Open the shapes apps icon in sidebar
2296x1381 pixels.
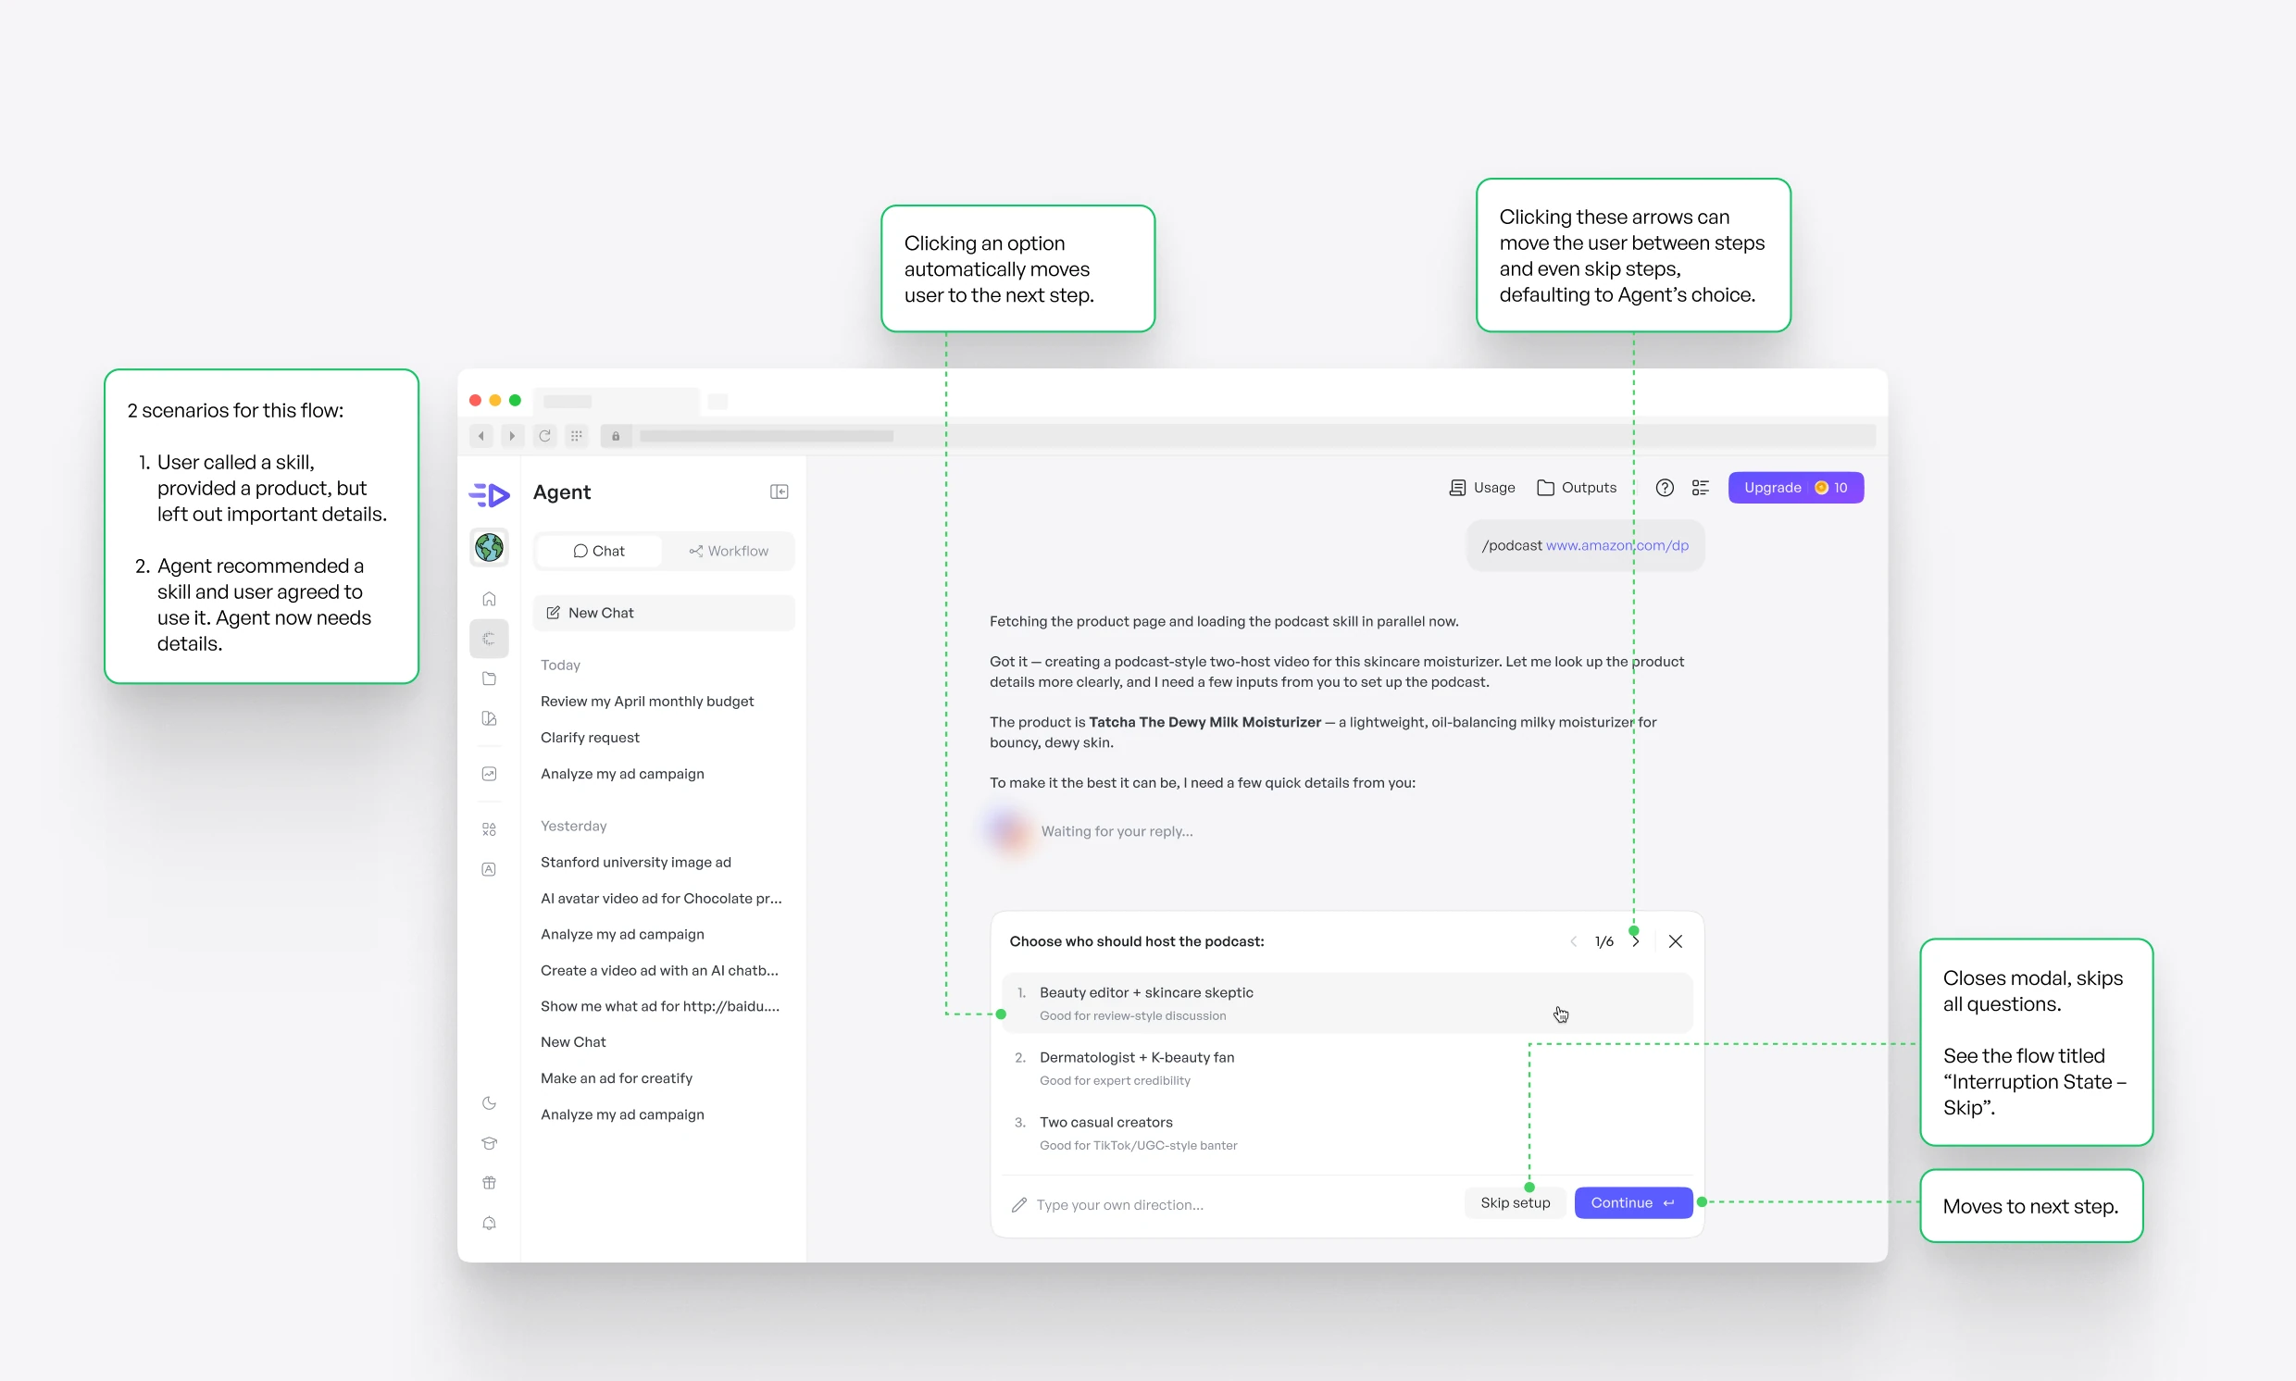(x=490, y=829)
